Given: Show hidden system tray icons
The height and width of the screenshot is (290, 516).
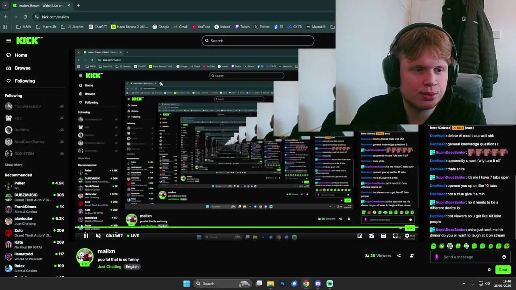Looking at the screenshot, I should pos(464,284).
